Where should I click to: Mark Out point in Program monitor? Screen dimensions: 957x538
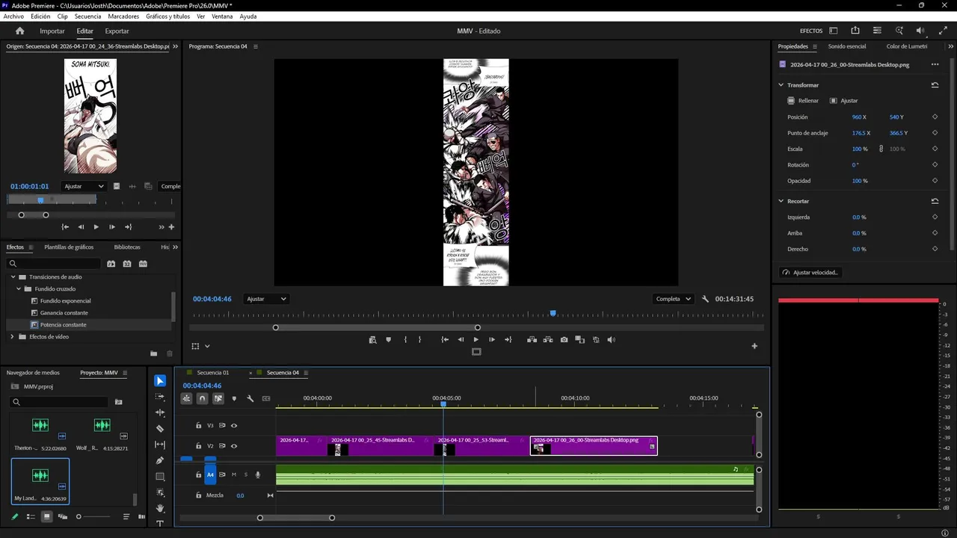[x=419, y=340]
